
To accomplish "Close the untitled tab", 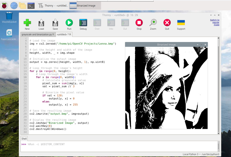I will point(70,34).
